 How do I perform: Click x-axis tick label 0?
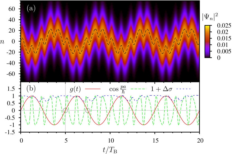click(22, 141)
